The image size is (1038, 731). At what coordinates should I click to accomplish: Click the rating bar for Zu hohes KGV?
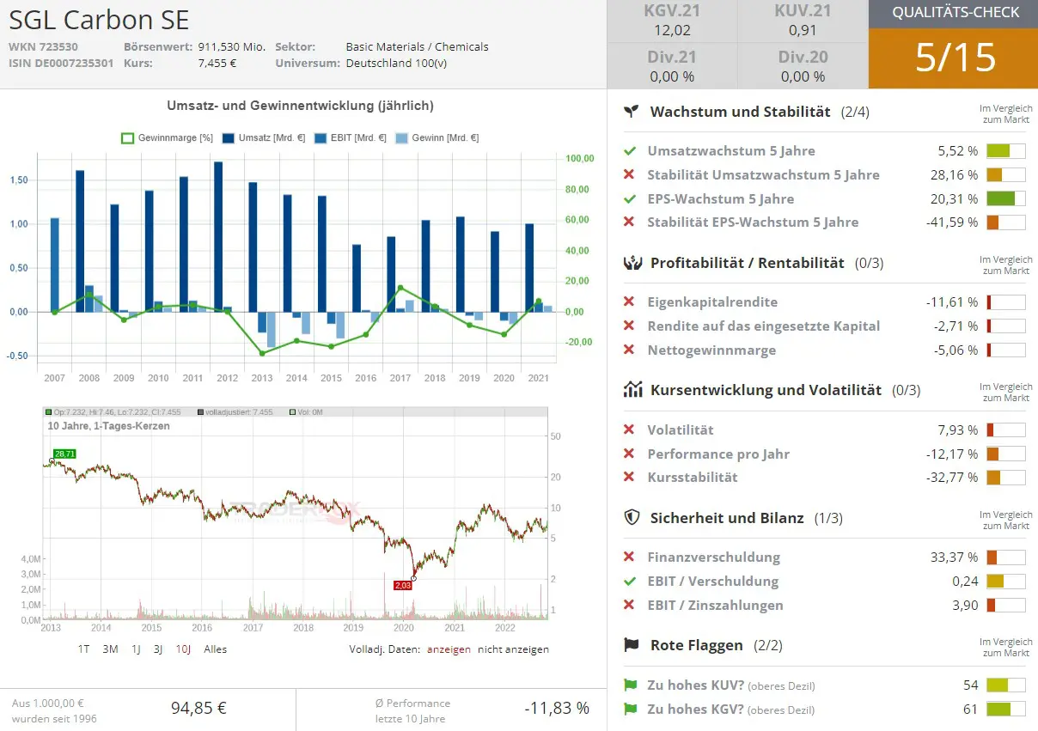(1006, 710)
